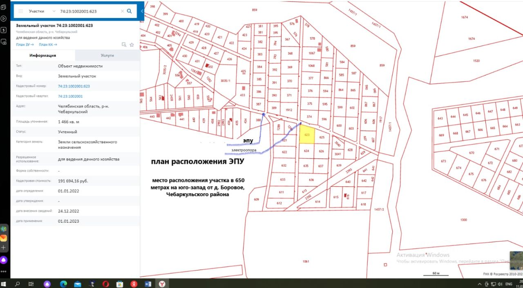
Task: Open the cadastral quarter link 74:23:1002001
Action: tap(70, 96)
